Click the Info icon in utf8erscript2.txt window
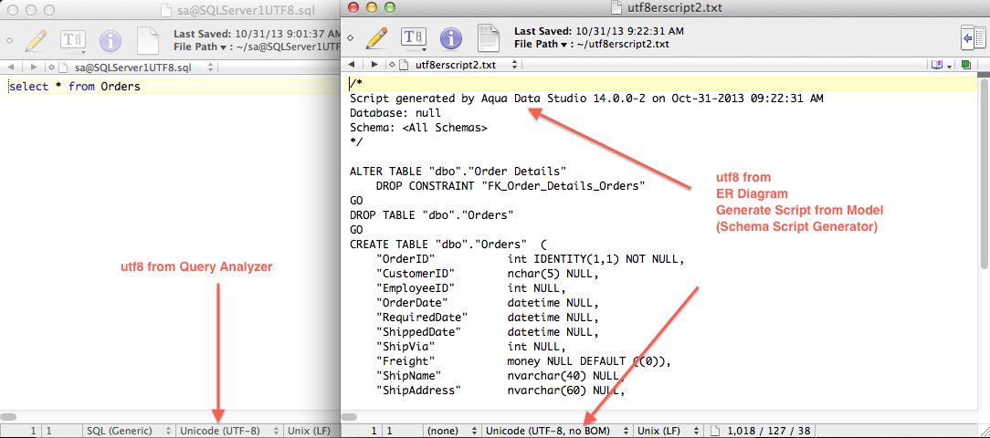The image size is (990, 438). pos(451,38)
